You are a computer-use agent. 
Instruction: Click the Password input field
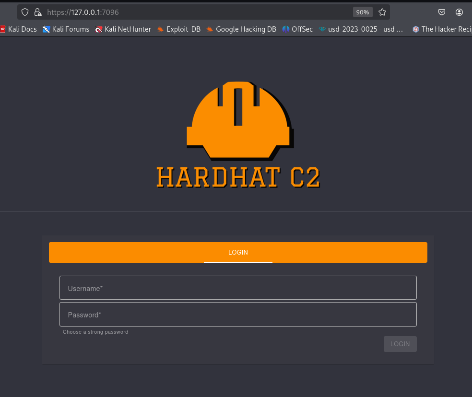pos(238,314)
